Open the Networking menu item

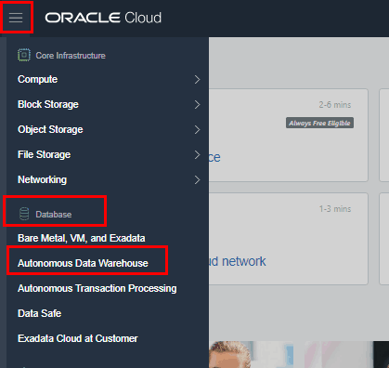42,179
